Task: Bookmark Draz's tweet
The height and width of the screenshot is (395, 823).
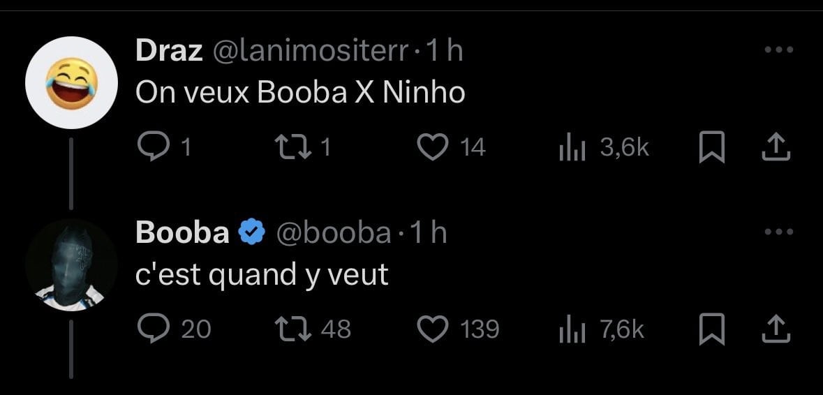Action: [x=712, y=147]
